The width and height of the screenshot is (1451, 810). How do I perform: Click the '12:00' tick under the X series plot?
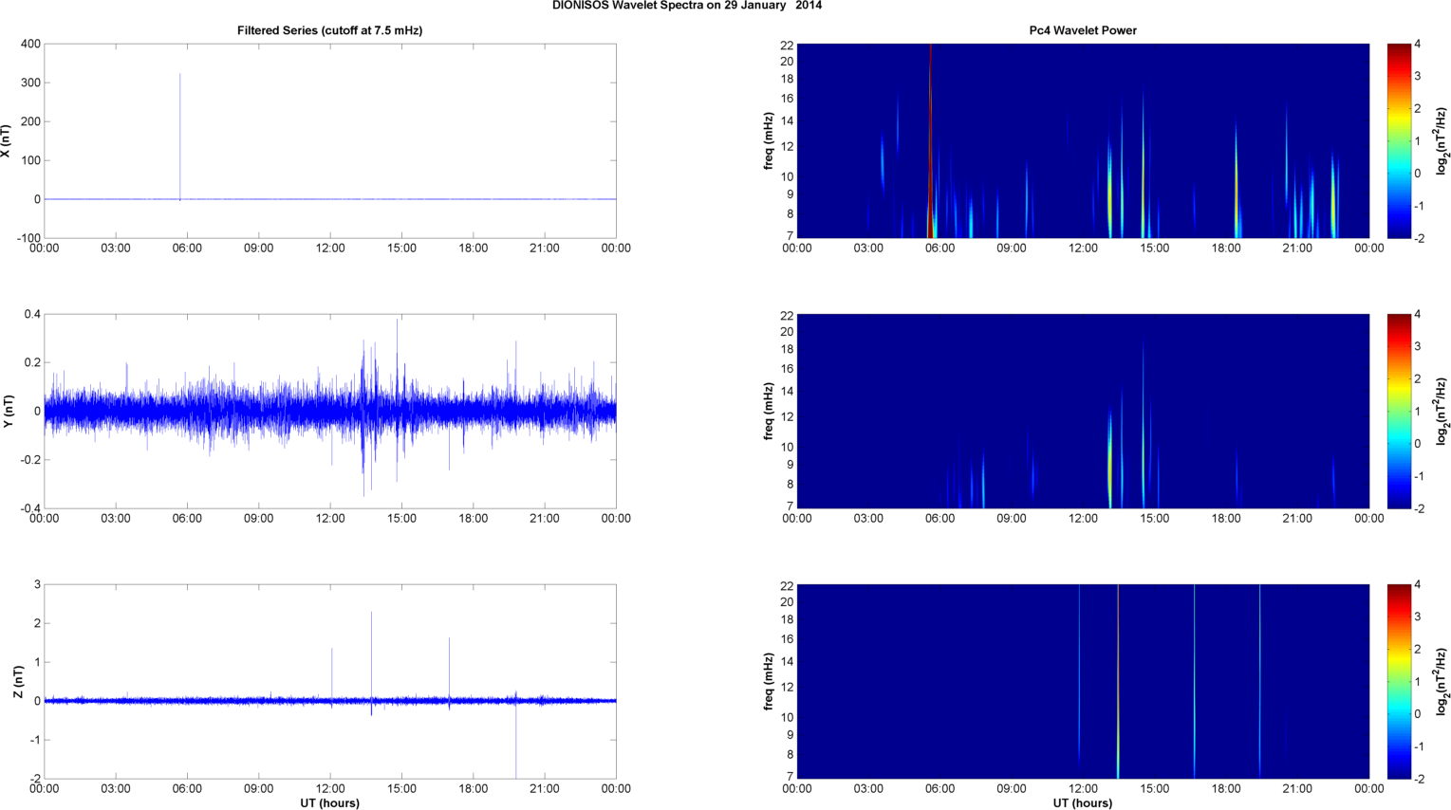330,249
